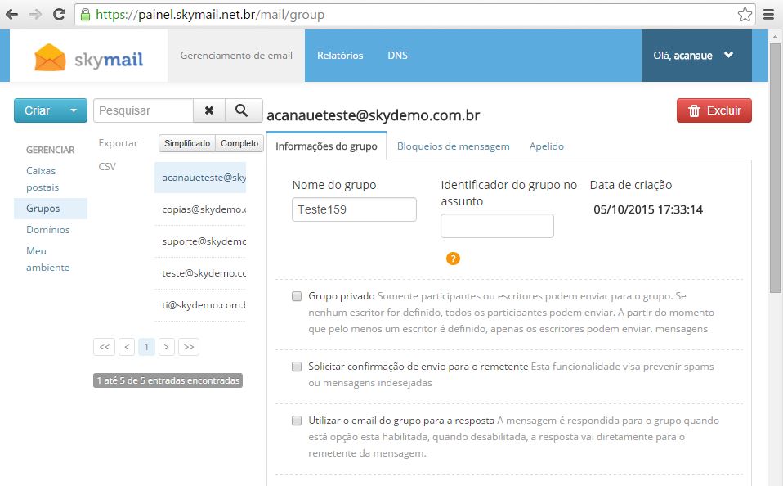
Task: Click the vertical page scrollbar
Action: [775, 164]
